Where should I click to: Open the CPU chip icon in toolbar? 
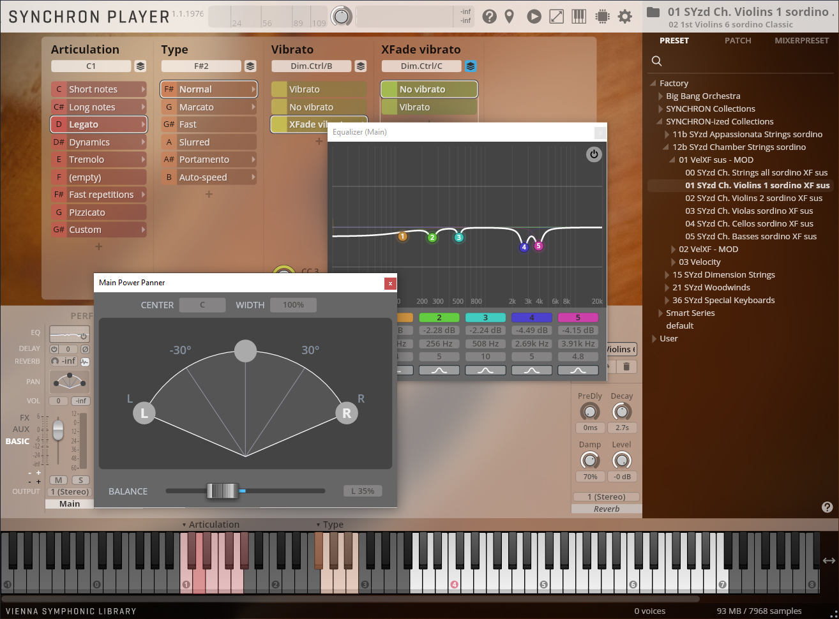tap(602, 17)
